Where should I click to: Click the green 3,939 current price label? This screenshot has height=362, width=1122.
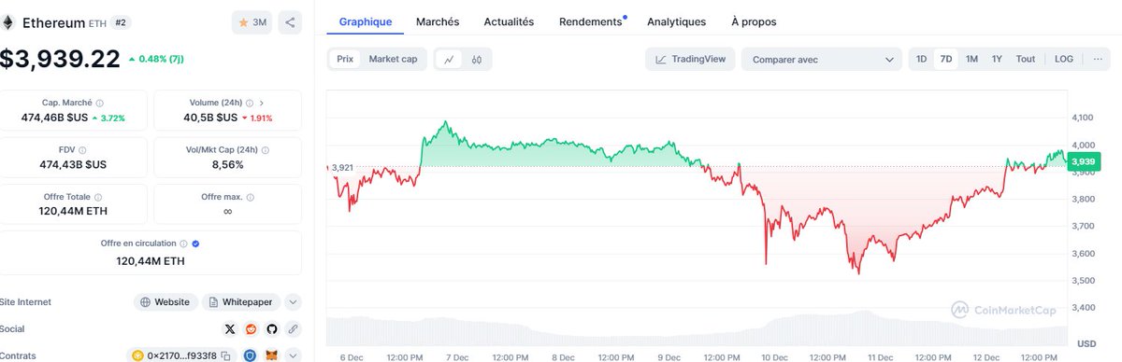pos(1085,162)
